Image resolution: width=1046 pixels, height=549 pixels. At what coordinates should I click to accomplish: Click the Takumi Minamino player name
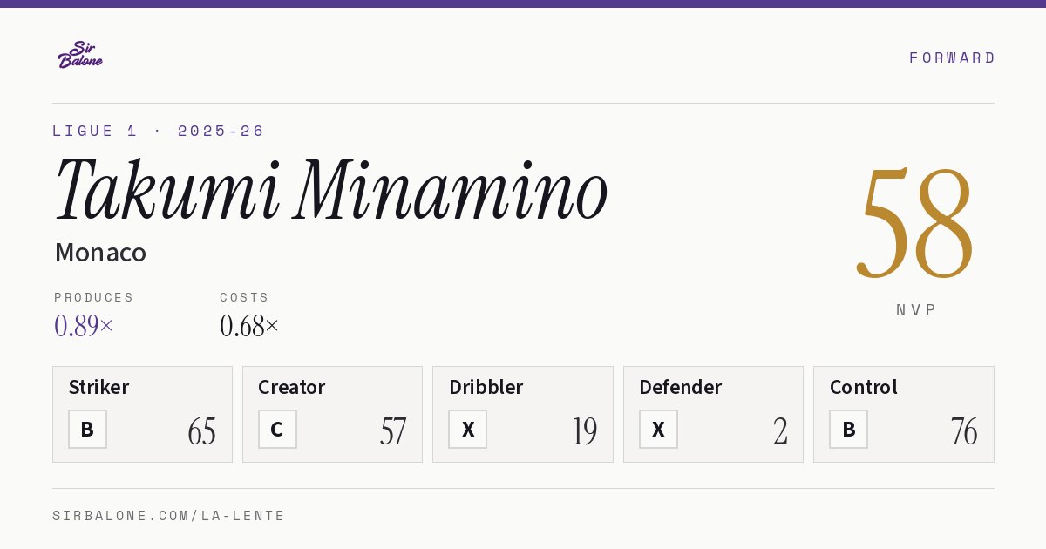(331, 190)
